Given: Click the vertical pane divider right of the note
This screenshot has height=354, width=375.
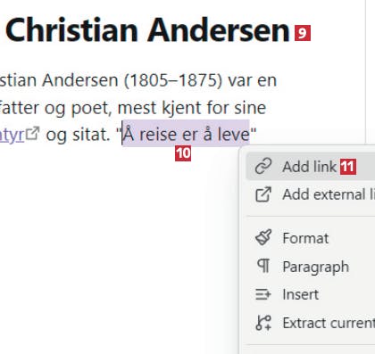Looking at the screenshot, I should point(365,71).
